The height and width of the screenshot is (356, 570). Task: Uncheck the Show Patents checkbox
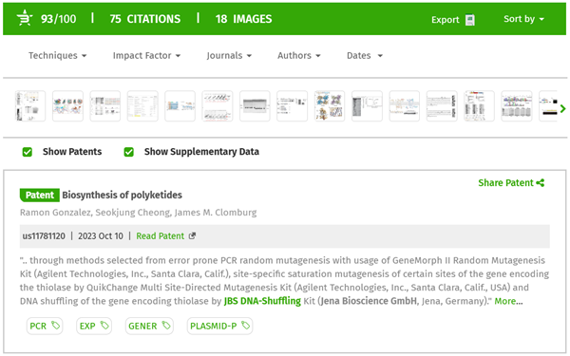click(28, 152)
